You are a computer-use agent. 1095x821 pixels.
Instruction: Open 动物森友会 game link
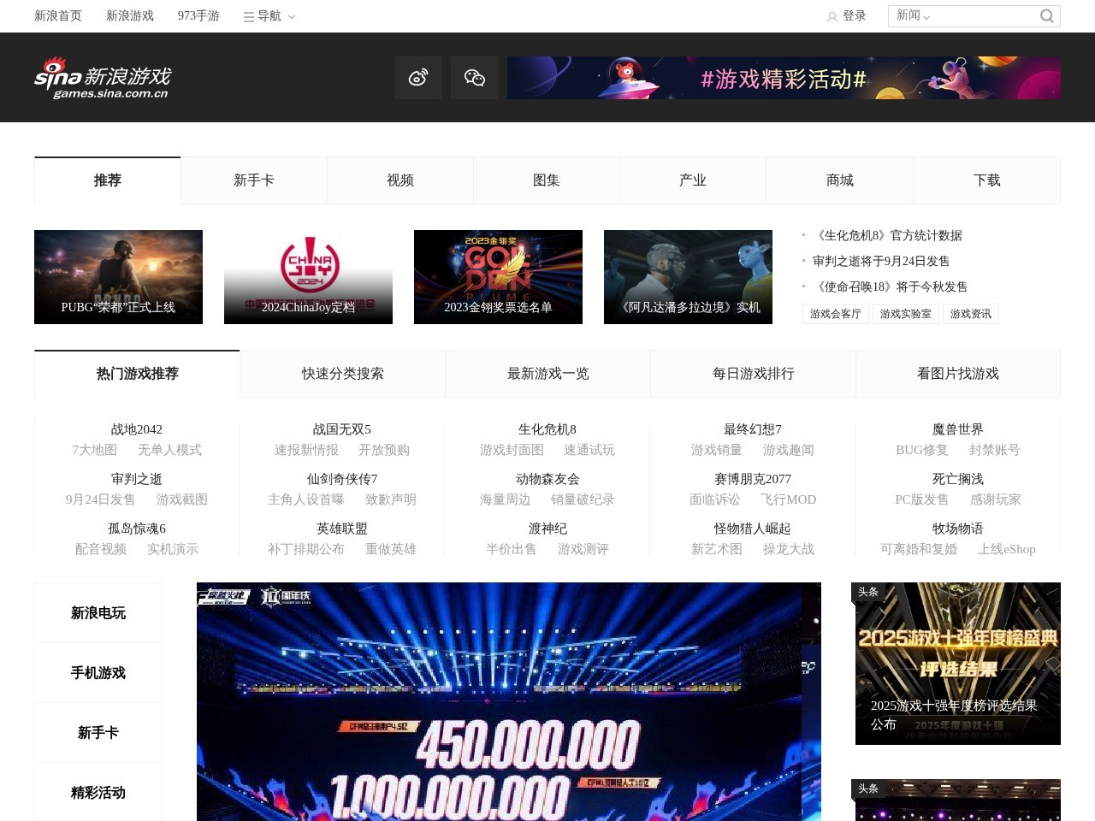click(x=547, y=479)
